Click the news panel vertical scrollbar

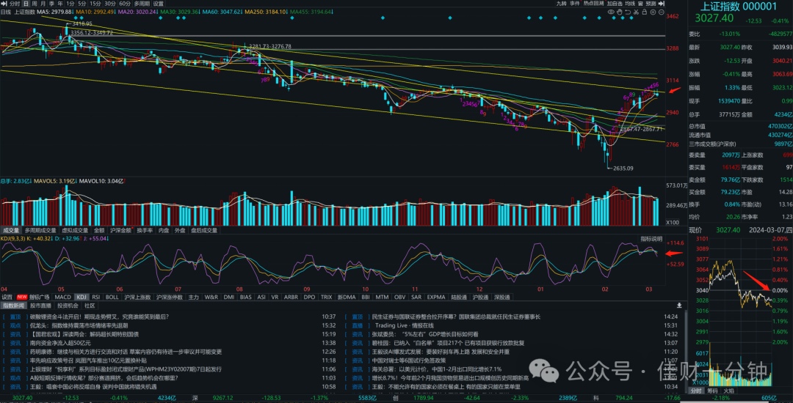pyautogui.click(x=686, y=350)
